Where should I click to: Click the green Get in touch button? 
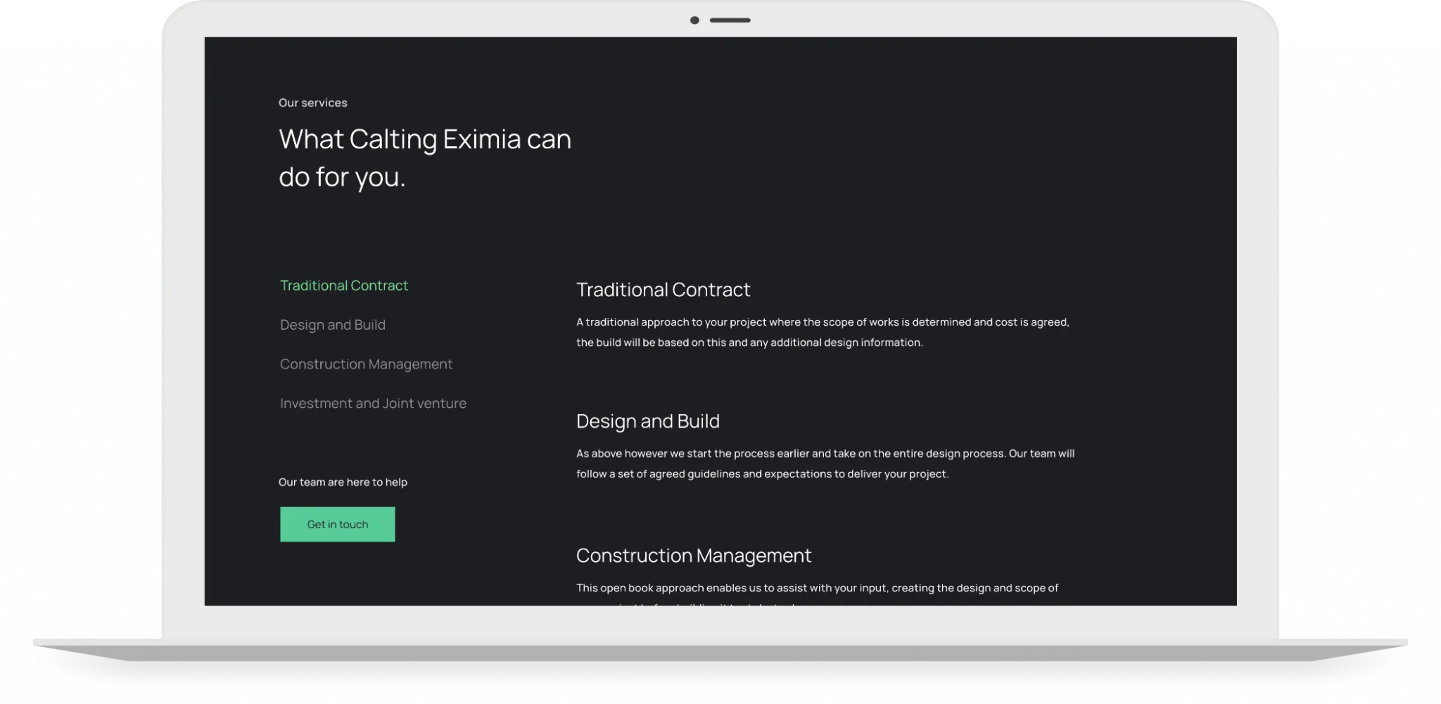pyautogui.click(x=338, y=525)
